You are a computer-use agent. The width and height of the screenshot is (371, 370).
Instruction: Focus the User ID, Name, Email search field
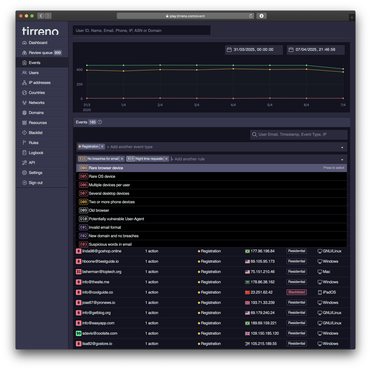click(142, 31)
